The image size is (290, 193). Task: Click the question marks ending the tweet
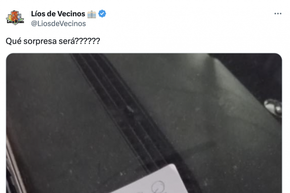pos(87,41)
